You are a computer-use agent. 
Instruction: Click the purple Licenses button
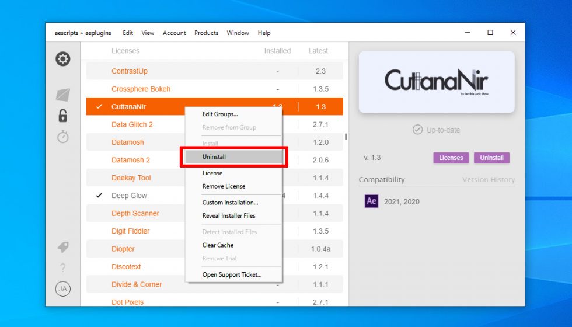(x=451, y=158)
